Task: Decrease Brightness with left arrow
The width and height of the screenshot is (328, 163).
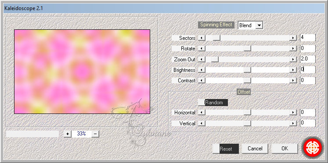Action: [x=202, y=70]
